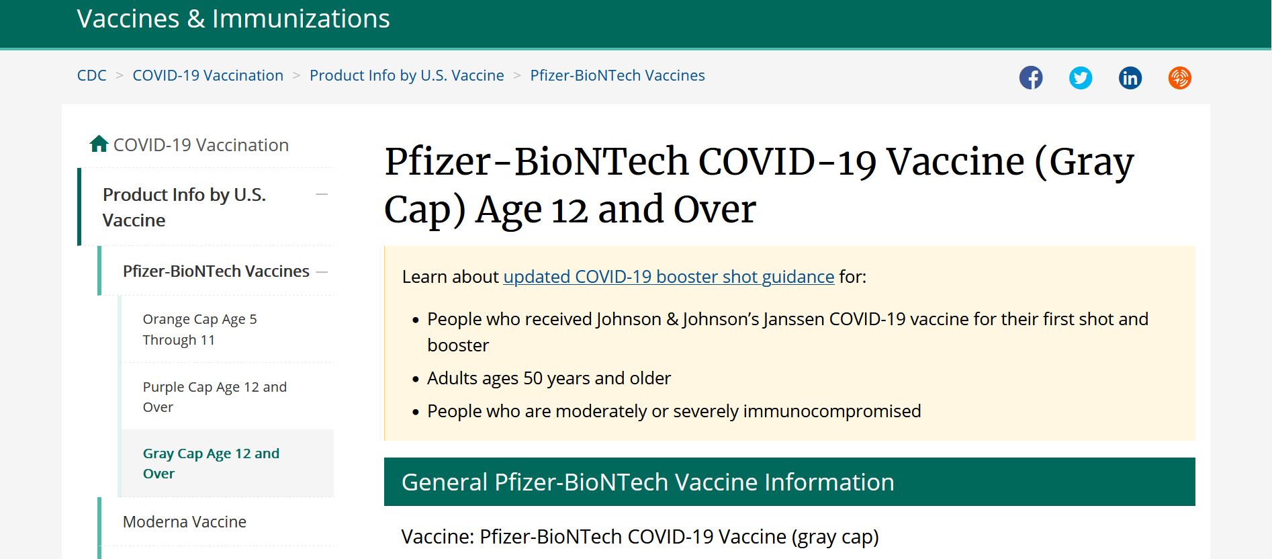Collapse the Pfizer-BioNTech Vaccines submenu
Image resolution: width=1272 pixels, height=559 pixels.
(322, 272)
